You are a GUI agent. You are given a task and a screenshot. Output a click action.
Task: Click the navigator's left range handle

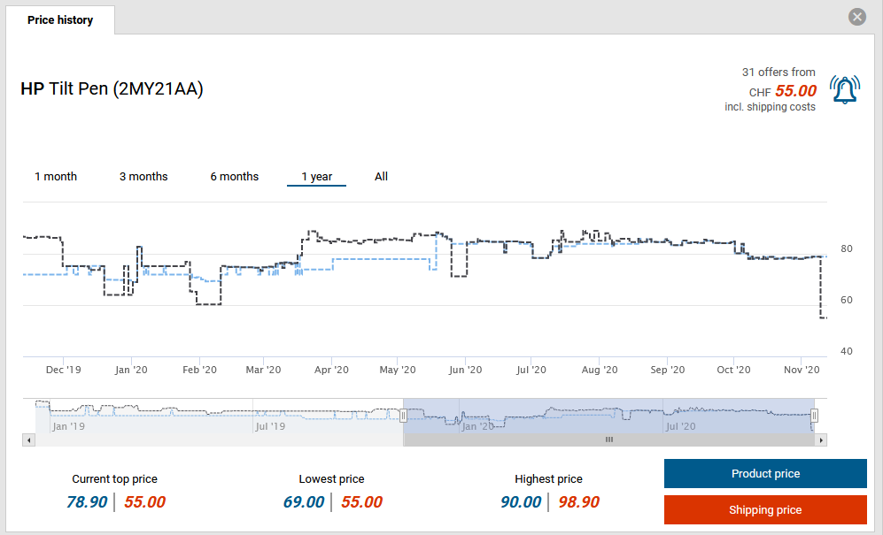pyautogui.click(x=403, y=416)
